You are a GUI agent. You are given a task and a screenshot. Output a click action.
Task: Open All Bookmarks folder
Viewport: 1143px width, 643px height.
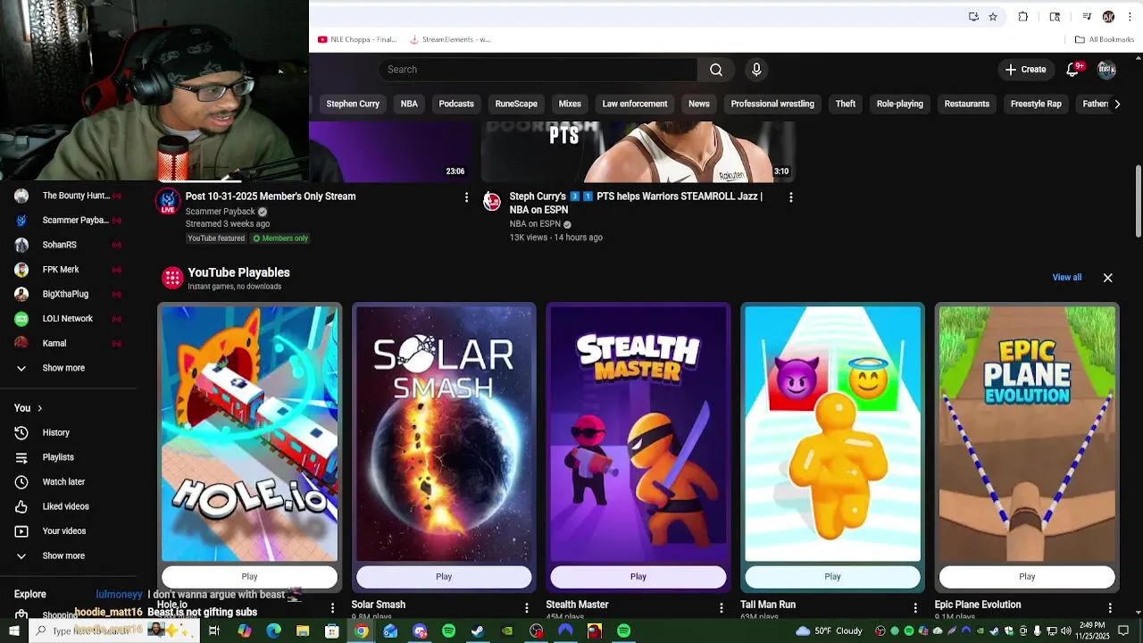[x=1105, y=39]
